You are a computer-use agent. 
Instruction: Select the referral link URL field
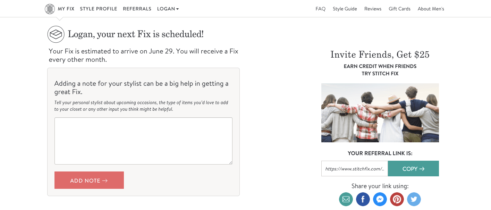click(355, 168)
